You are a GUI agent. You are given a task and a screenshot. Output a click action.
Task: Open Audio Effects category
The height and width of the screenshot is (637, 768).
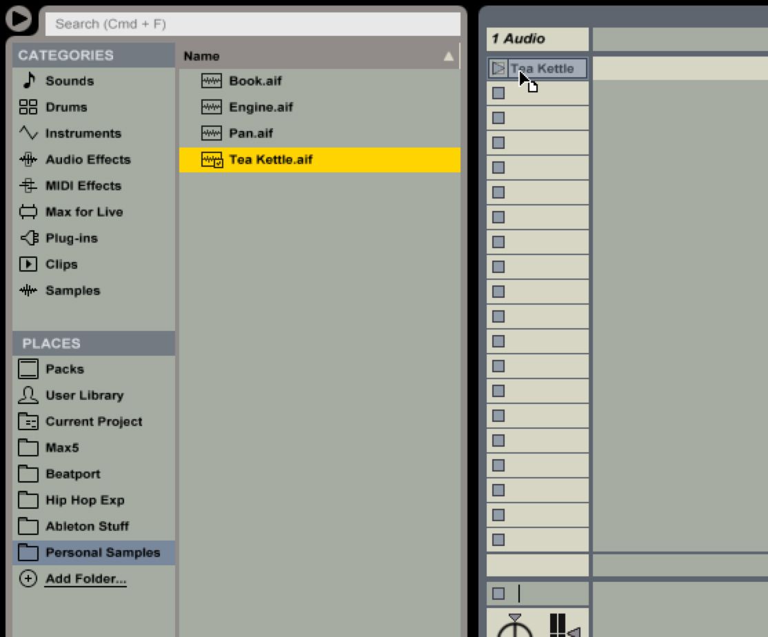94,159
